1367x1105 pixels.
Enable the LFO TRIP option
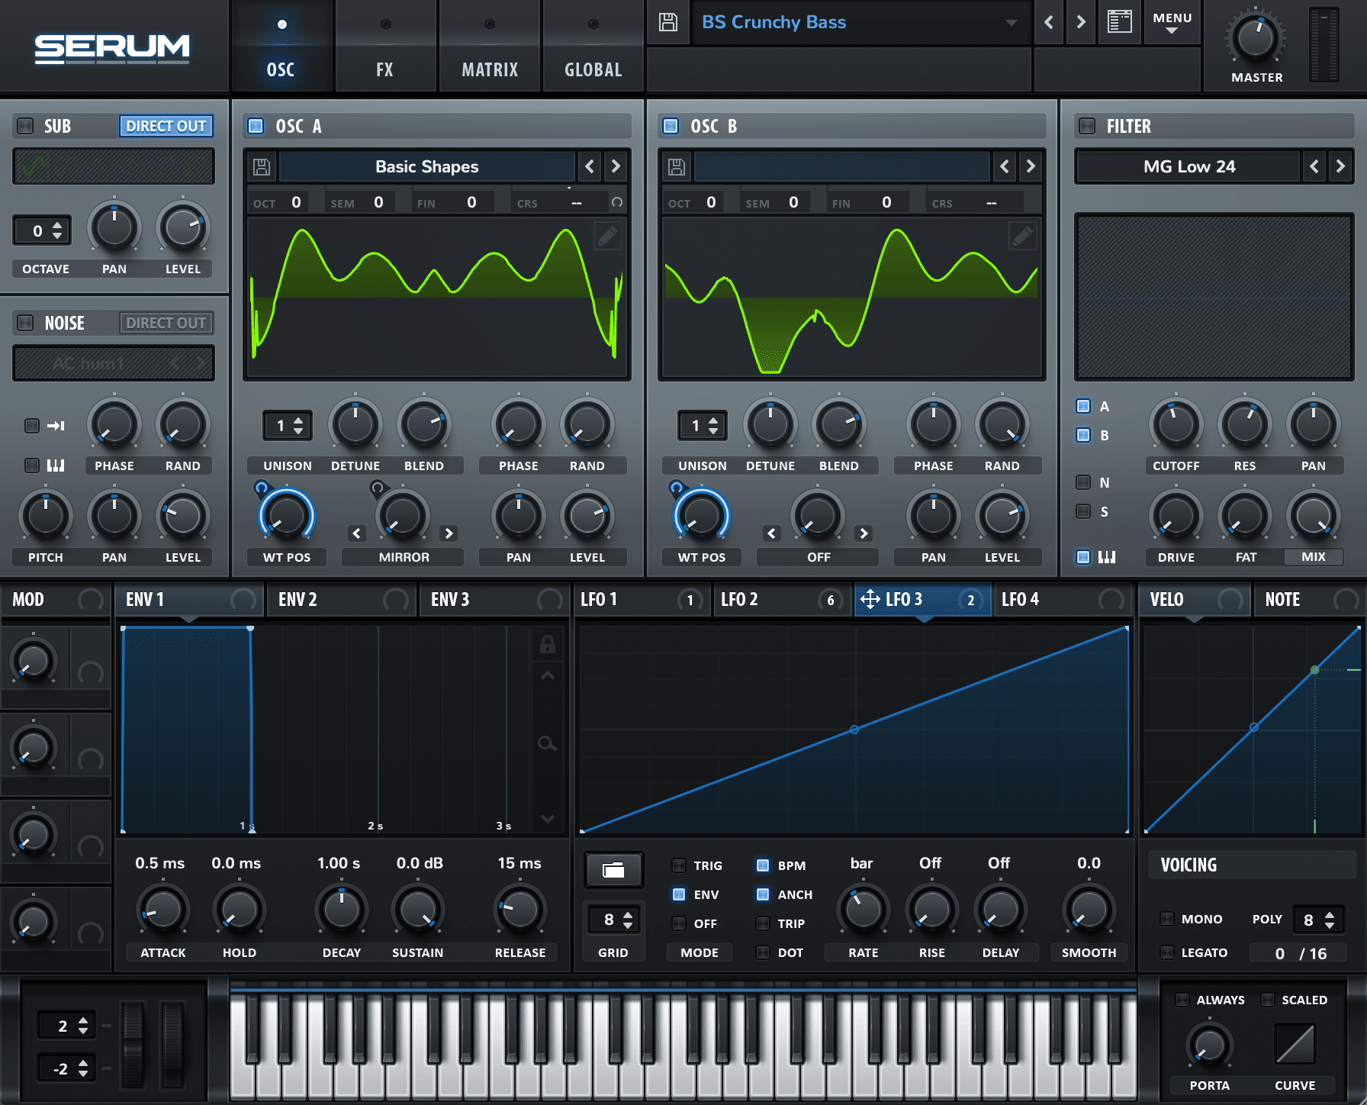763,923
